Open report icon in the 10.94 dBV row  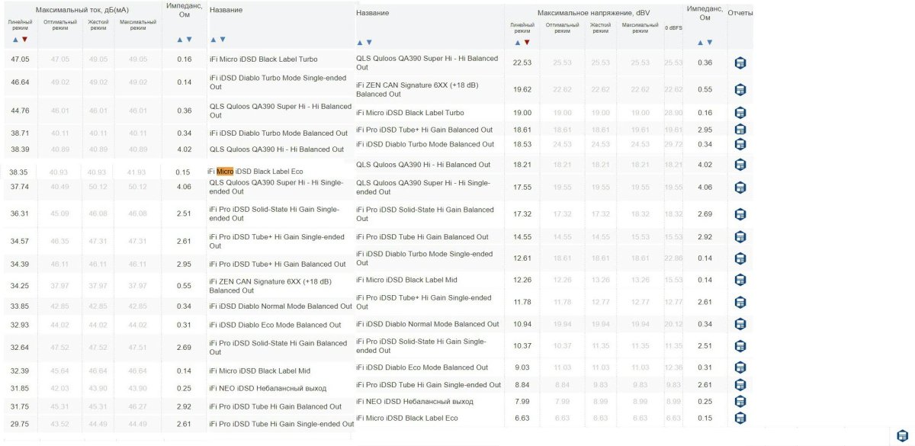(x=740, y=324)
